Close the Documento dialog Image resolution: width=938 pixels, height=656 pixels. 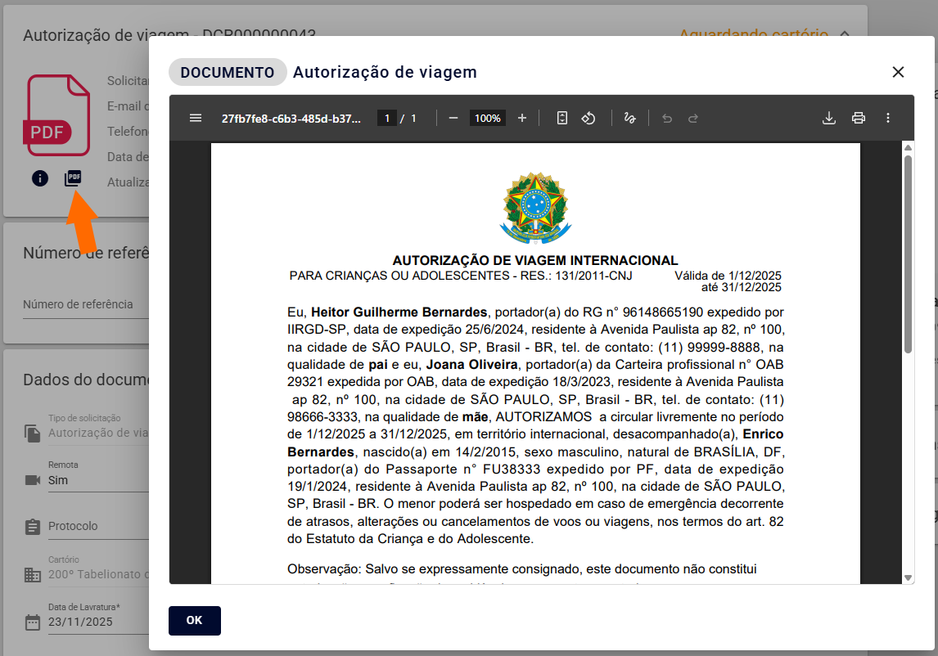click(898, 72)
